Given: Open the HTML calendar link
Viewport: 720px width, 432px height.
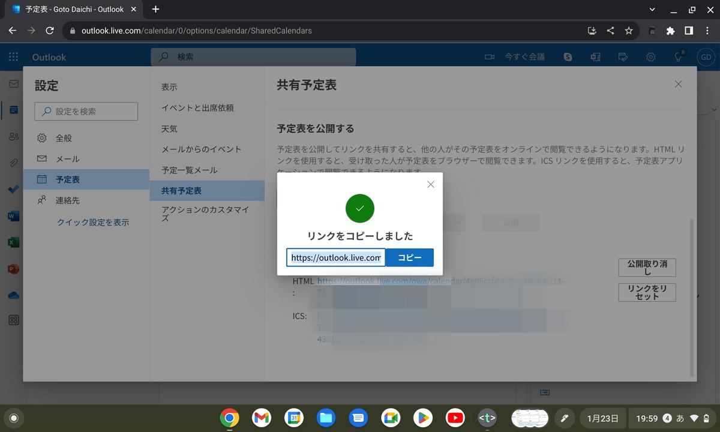Looking at the screenshot, I should point(440,281).
